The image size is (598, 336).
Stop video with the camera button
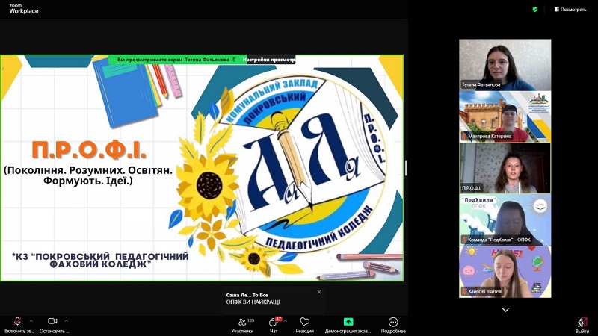pos(52,322)
